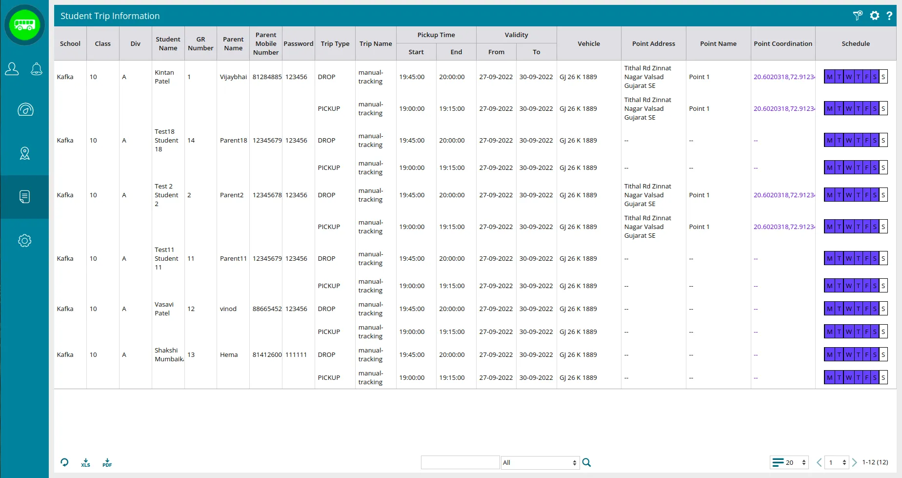Open the reports document icon in sidebar

24,197
